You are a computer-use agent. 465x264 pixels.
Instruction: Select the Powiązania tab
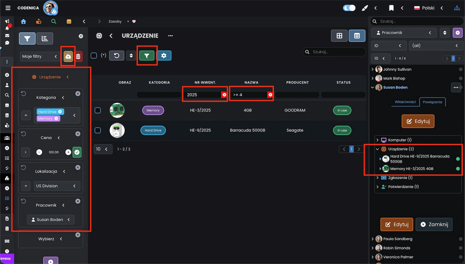432,102
